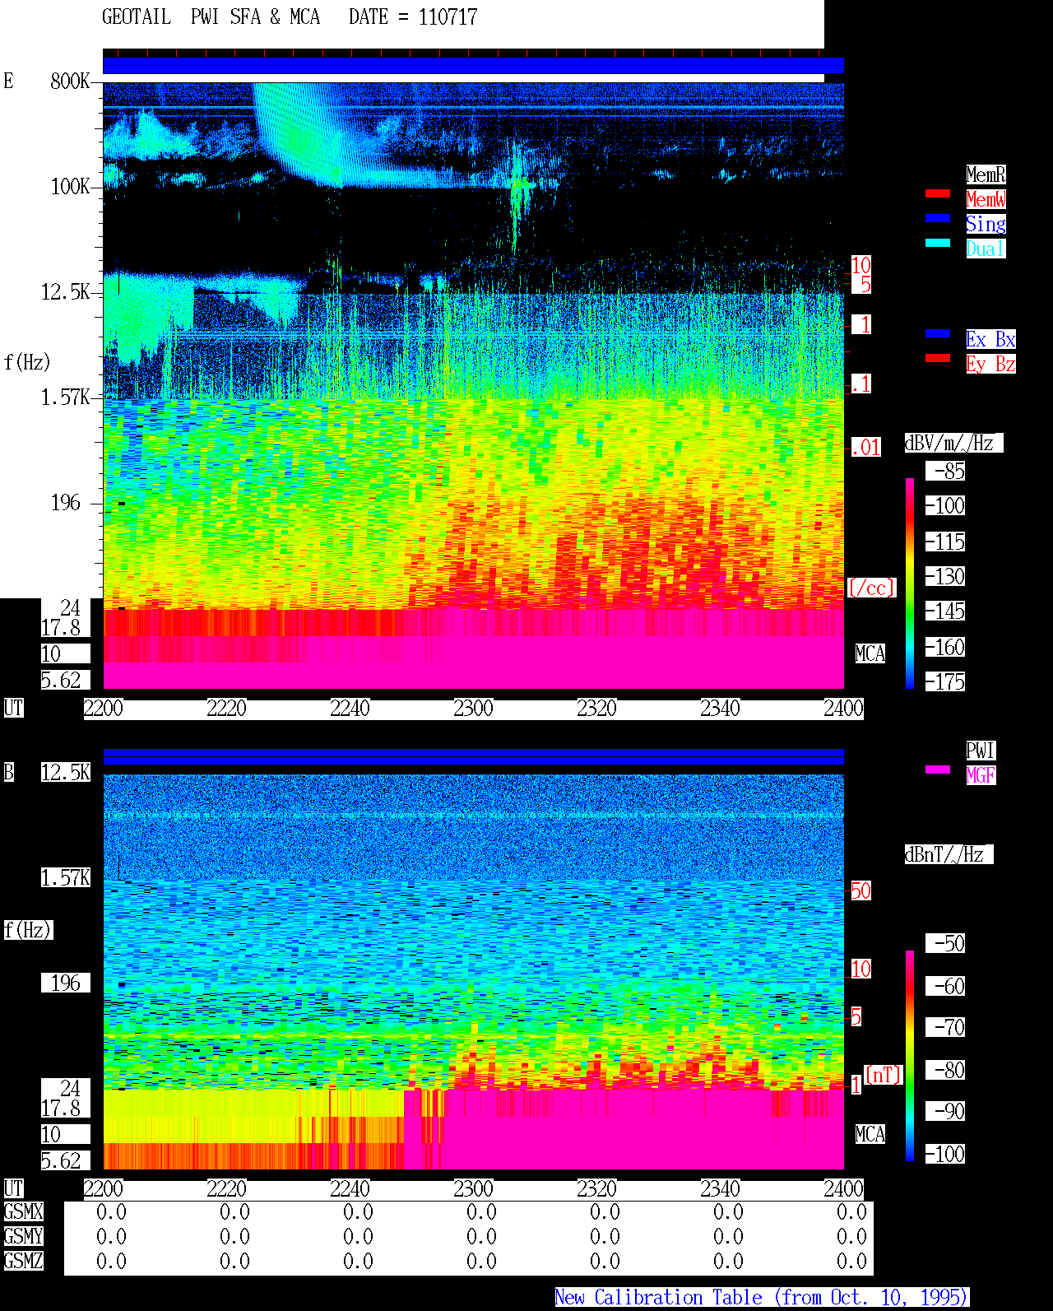This screenshot has height=1311, width=1053.
Task: Click the electric panel f(Hz) axis title
Action: click(x=27, y=362)
